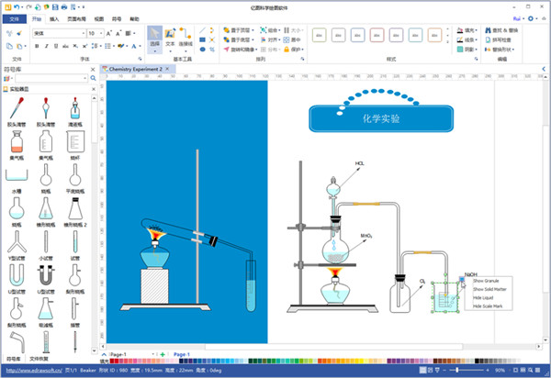The image size is (551, 378).
Task: Toggle Show Granule on the beaker
Action: [487, 281]
